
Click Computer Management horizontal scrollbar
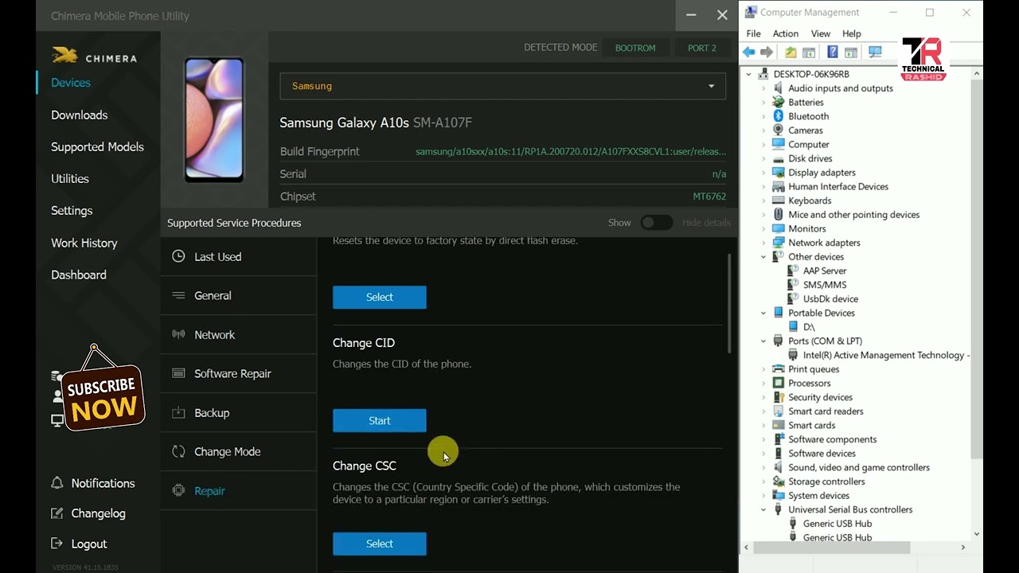click(832, 548)
